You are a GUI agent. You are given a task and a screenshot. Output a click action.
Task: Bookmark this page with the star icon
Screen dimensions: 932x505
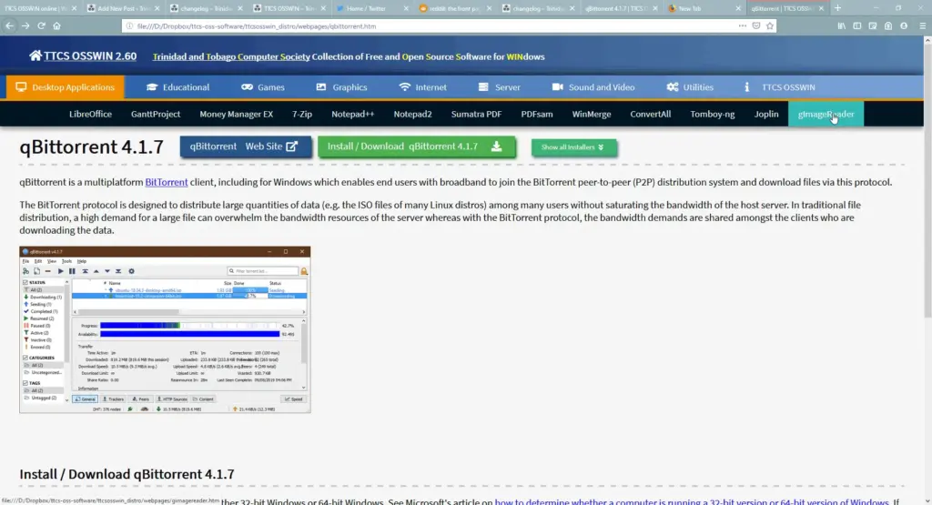coord(769,25)
